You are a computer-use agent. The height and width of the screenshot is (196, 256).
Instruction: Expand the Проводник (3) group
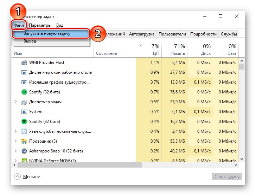point(16,141)
